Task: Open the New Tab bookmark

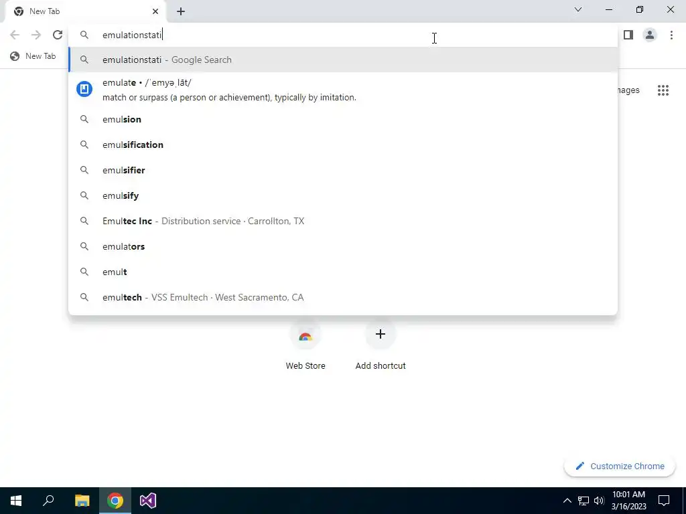Action: coord(33,56)
